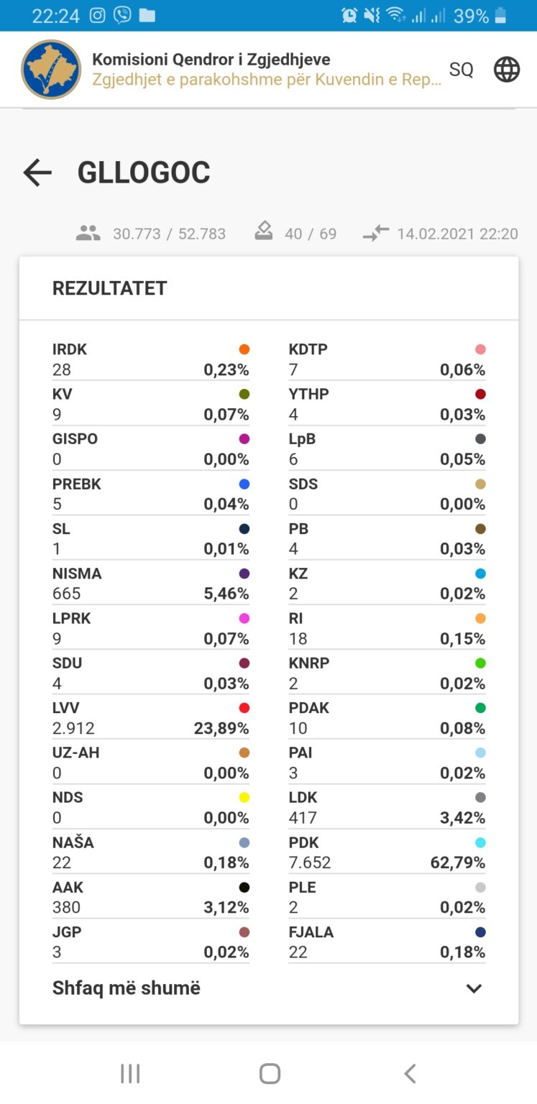Tap the voters turnout people icon
537x1104 pixels.
[x=88, y=234]
